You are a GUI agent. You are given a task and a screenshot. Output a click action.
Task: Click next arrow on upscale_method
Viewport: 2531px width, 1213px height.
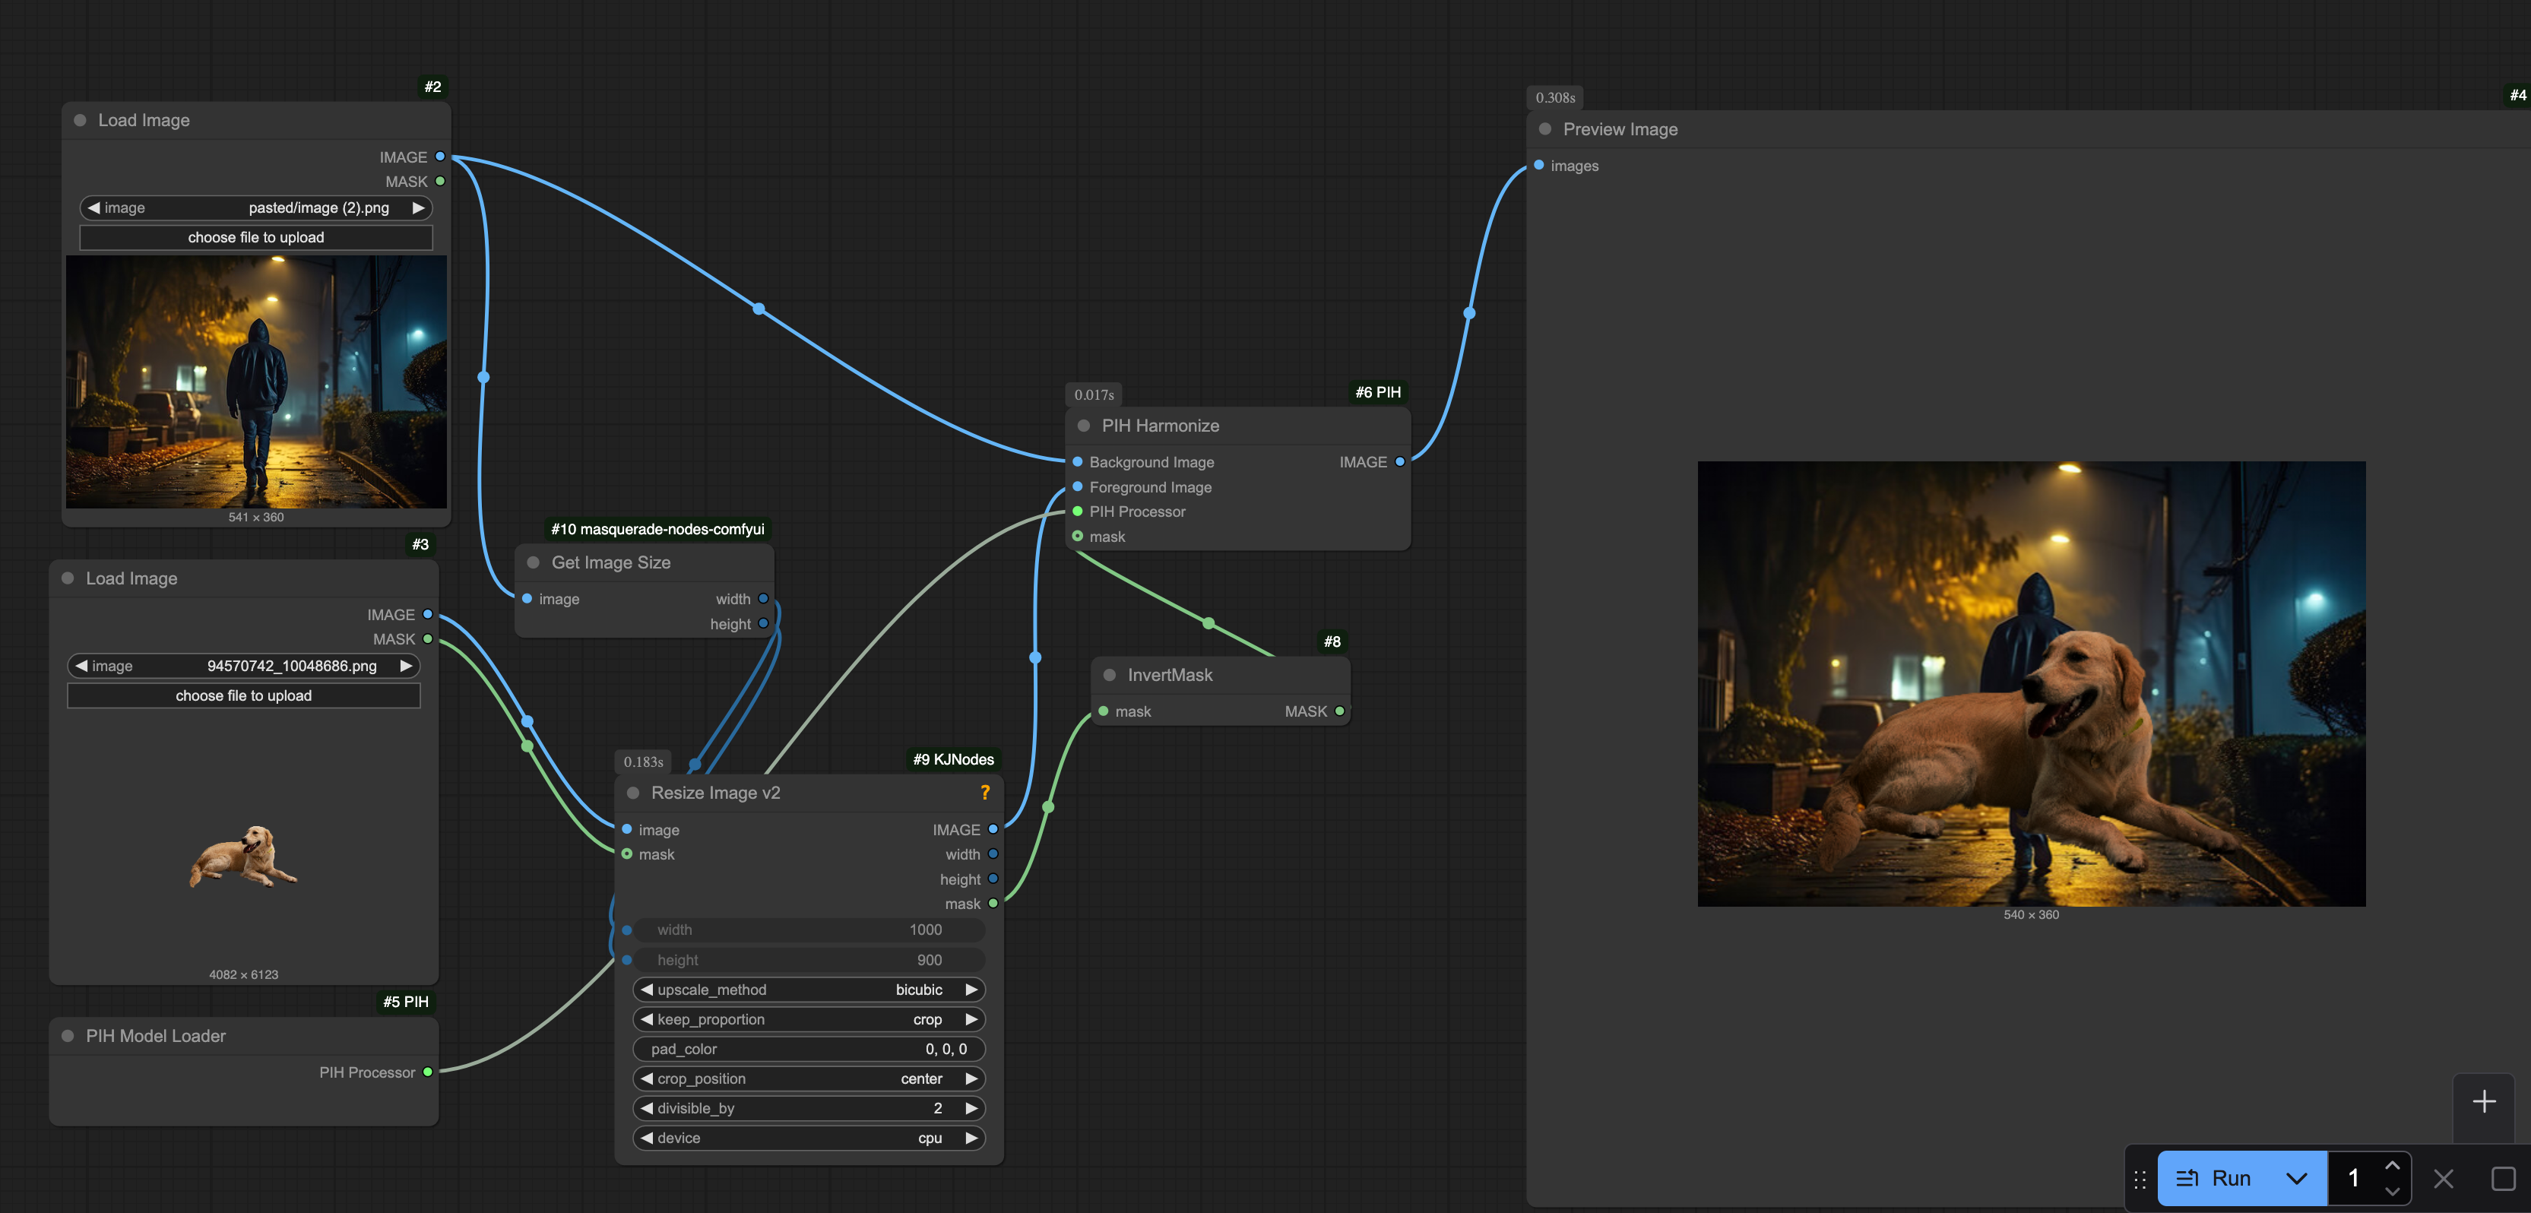[x=971, y=989]
